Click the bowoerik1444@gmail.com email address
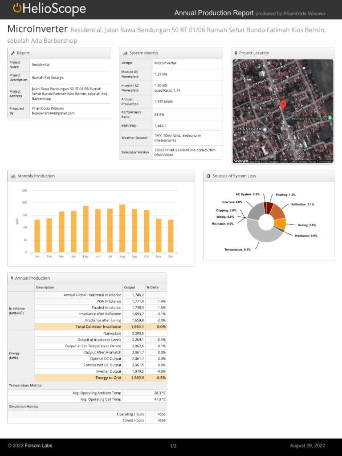 click(x=53, y=114)
